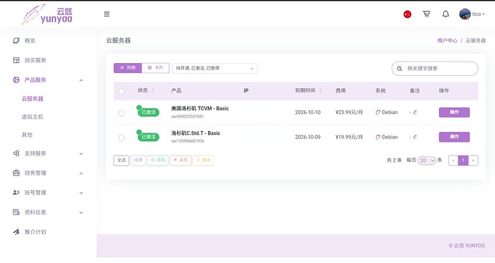Open the status filter dropdown

tap(214, 68)
